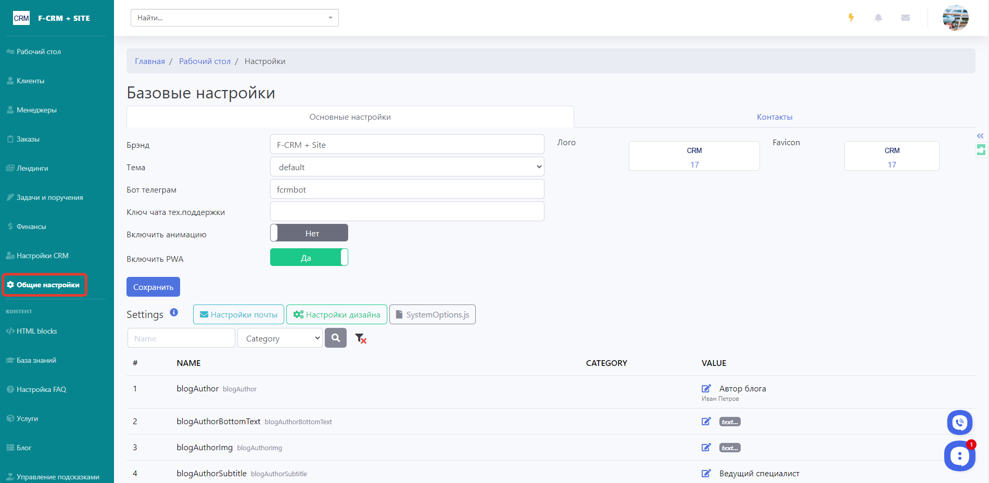The image size is (989, 483).
Task: Click the magnifier search button
Action: [x=336, y=338]
